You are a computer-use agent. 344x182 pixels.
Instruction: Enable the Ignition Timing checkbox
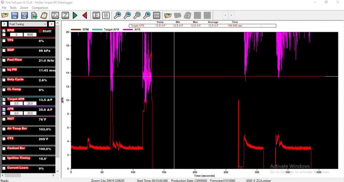4,159
